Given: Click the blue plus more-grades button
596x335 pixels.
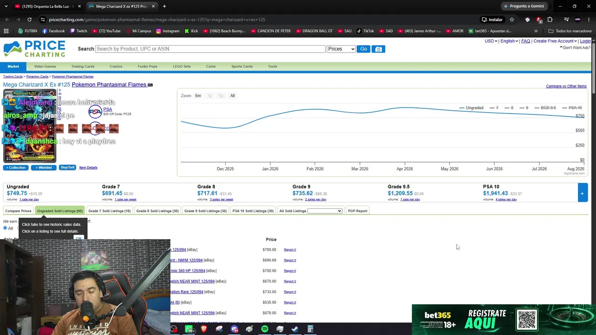Looking at the screenshot, I should tap(582, 193).
